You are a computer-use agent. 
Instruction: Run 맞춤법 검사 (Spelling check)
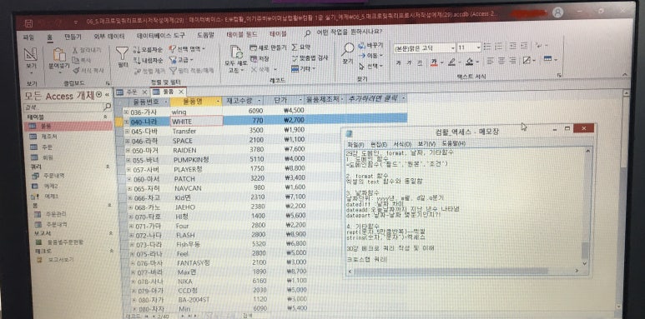[310, 58]
